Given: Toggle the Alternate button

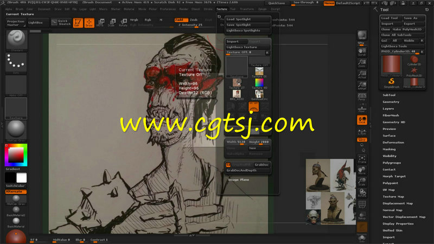Looking at the screenshot, I should pyautogui.click(x=16, y=191).
